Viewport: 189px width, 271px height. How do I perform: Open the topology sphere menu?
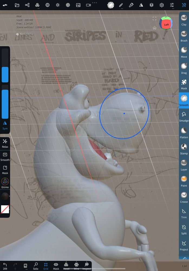click(47, 5)
